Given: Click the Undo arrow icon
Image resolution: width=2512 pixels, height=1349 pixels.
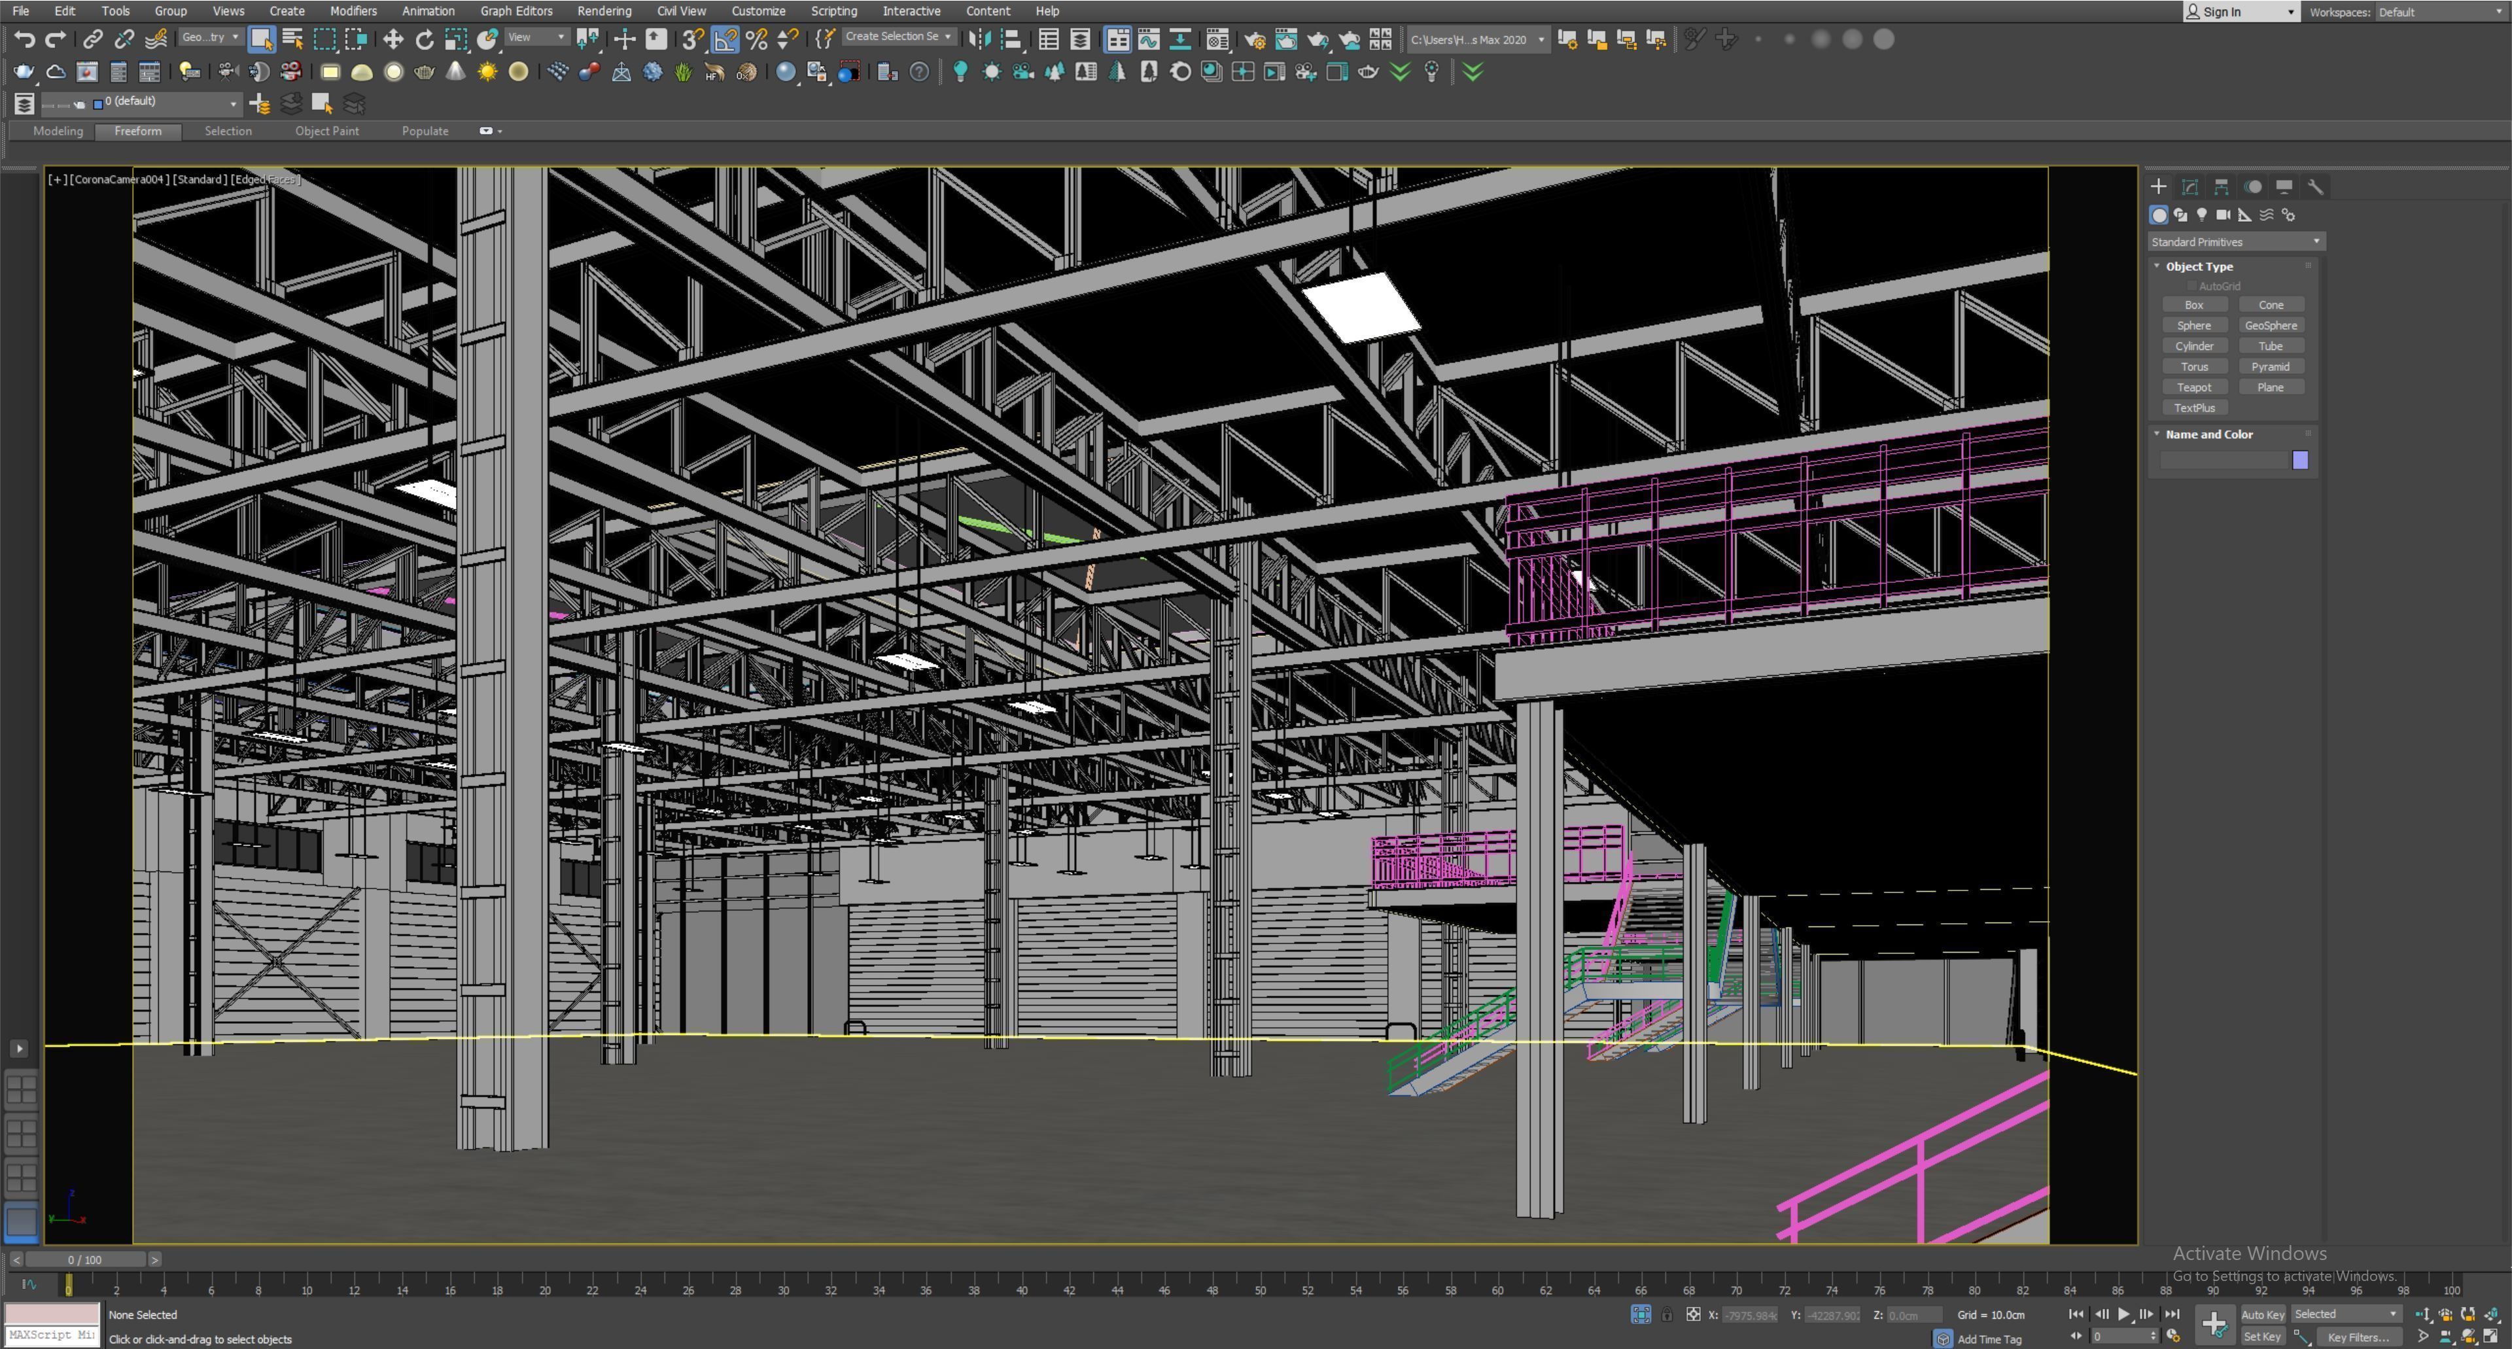Looking at the screenshot, I should pyautogui.click(x=26, y=40).
